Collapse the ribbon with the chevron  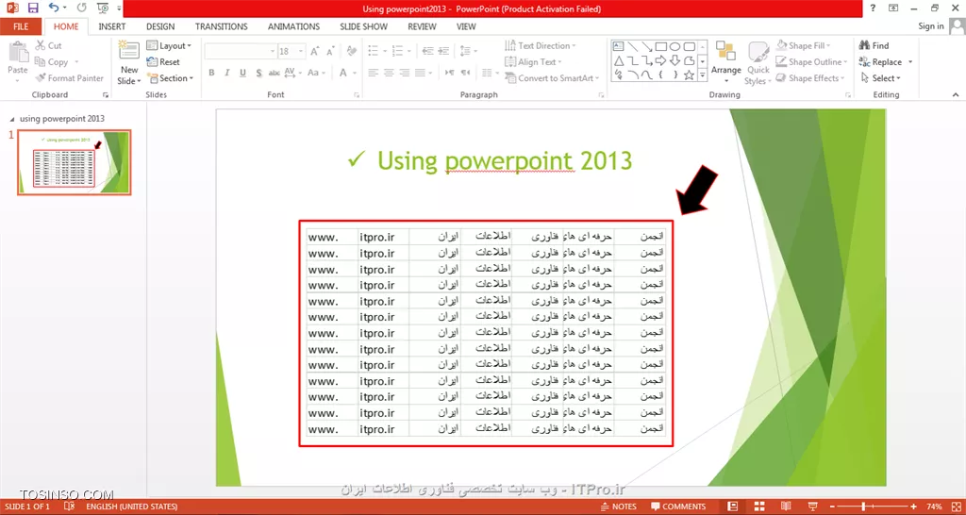click(956, 95)
